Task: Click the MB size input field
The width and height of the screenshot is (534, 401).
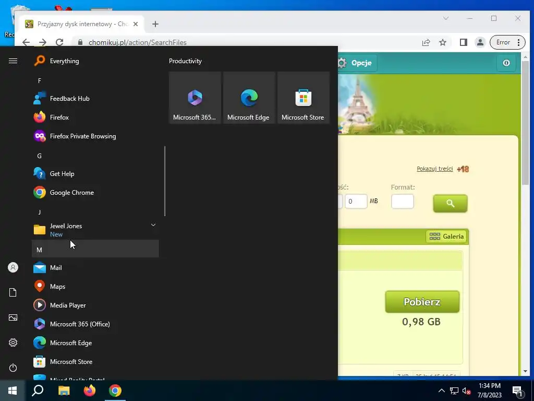Action: pos(356,201)
